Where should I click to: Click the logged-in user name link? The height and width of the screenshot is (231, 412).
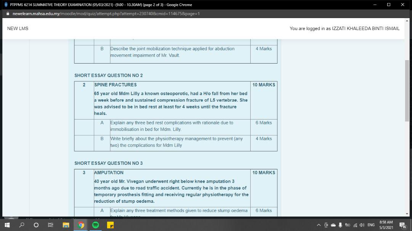[x=365, y=29]
